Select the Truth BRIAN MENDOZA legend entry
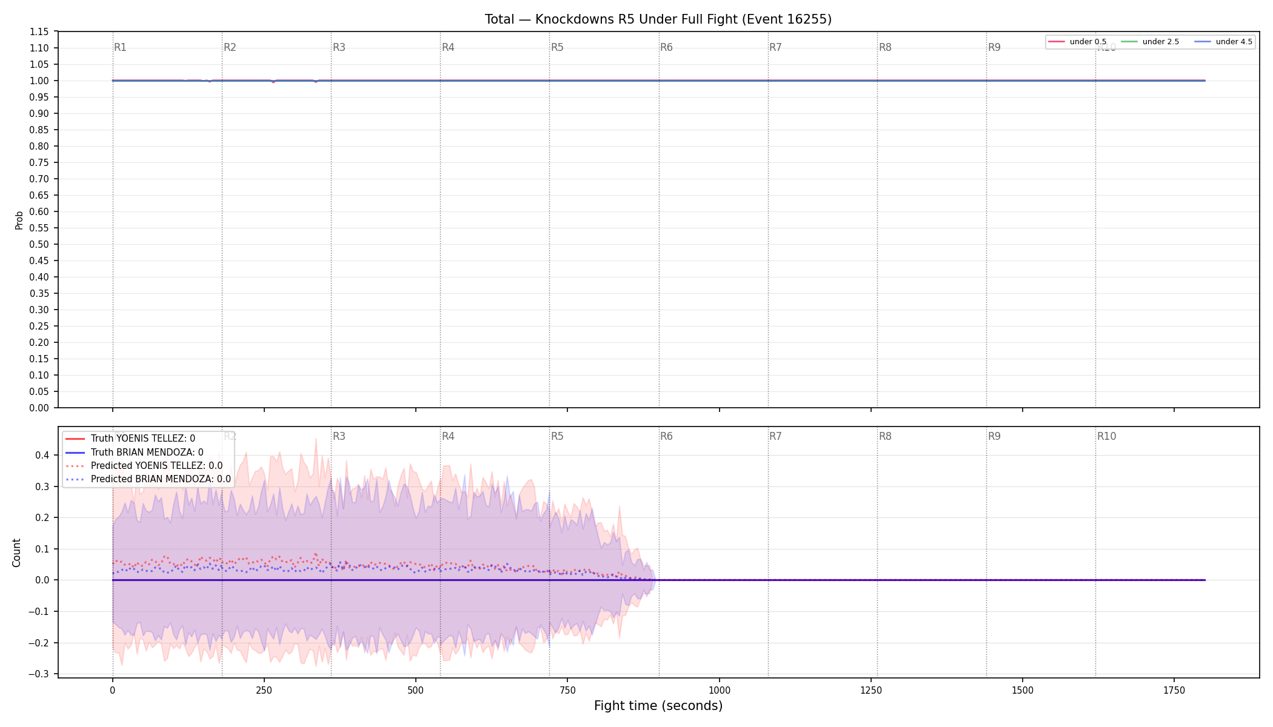Screen dimensions: 1273x727 tap(135, 453)
